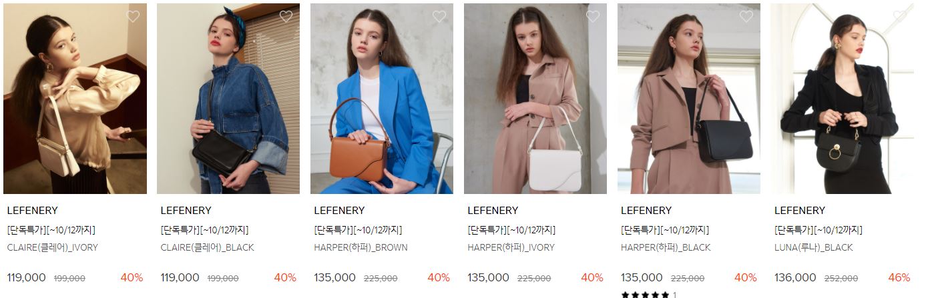Image resolution: width=930 pixels, height=298 pixels.
Task: Open the denim jacket CLAIRE BLACK photo
Action: pyautogui.click(x=228, y=99)
